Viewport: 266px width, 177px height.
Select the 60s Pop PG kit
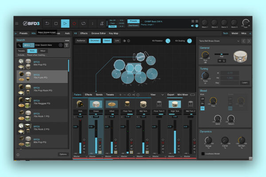42,64
